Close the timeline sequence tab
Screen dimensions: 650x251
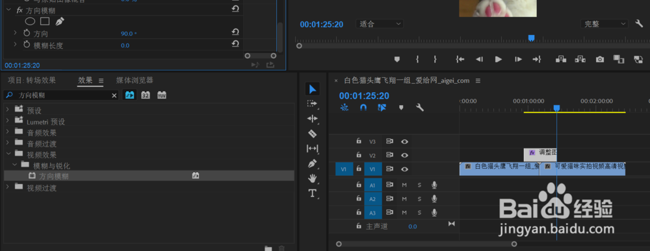[336, 80]
